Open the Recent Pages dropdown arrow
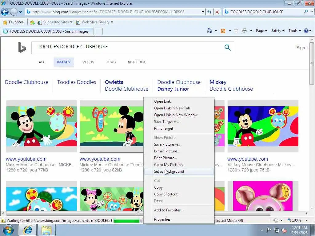This screenshot has width=315, height=236. (x=21, y=12)
